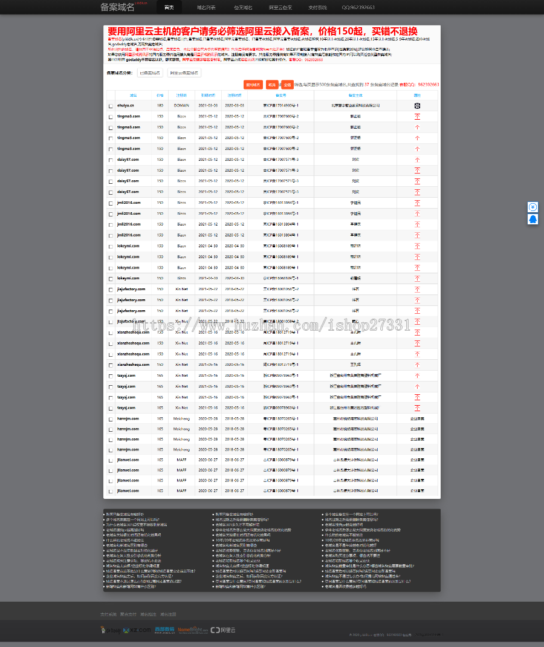Open 支付系统 in top navigation
Viewport: 544px width, 647px height.
coord(317,7)
